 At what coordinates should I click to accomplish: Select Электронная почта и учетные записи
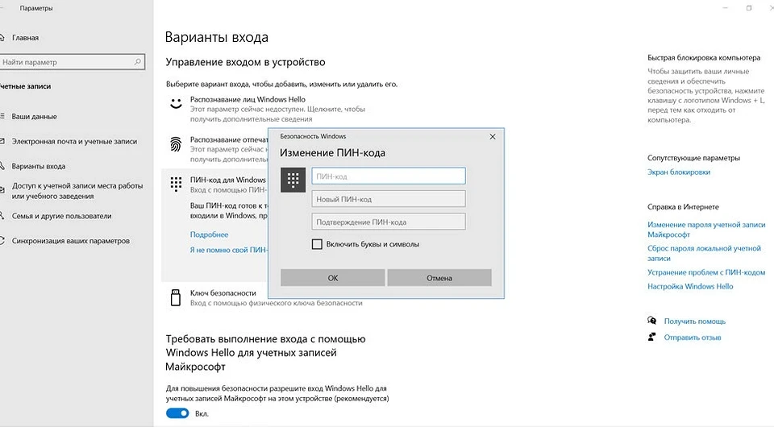pos(74,141)
